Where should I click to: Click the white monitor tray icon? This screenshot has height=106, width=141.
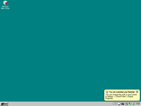pos(119,104)
